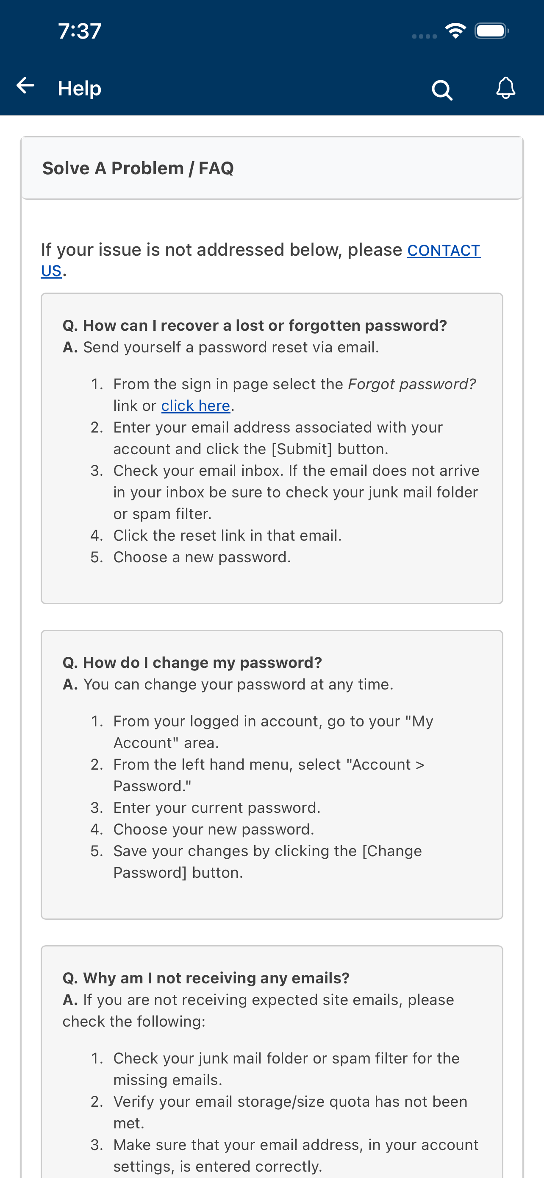Image resolution: width=544 pixels, height=1178 pixels.
Task: Tap the "Verify your email storage/size quota" step
Action: [291, 1112]
